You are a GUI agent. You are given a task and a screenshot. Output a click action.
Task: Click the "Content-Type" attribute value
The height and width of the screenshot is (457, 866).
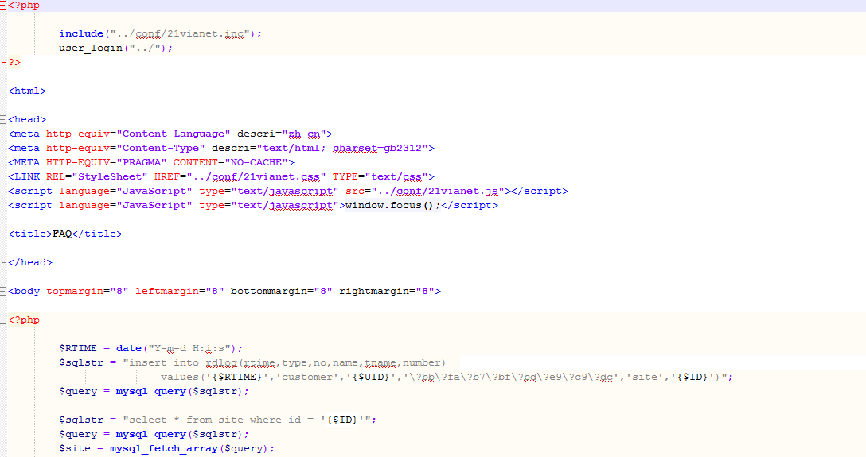161,148
